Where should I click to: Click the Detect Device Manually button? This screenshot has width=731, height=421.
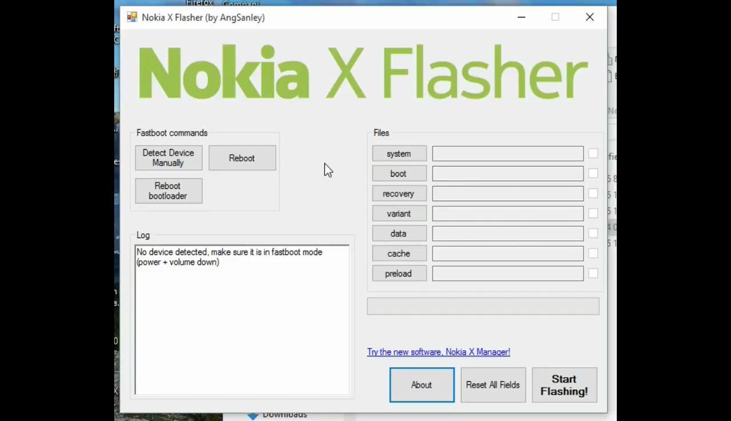click(168, 158)
